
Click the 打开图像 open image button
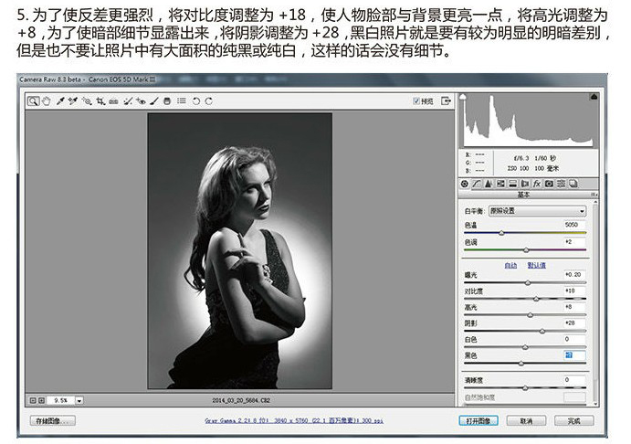479,420
